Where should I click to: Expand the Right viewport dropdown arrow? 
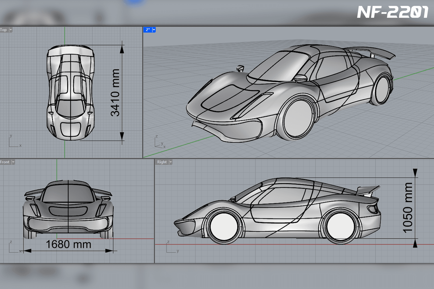(x=171, y=162)
